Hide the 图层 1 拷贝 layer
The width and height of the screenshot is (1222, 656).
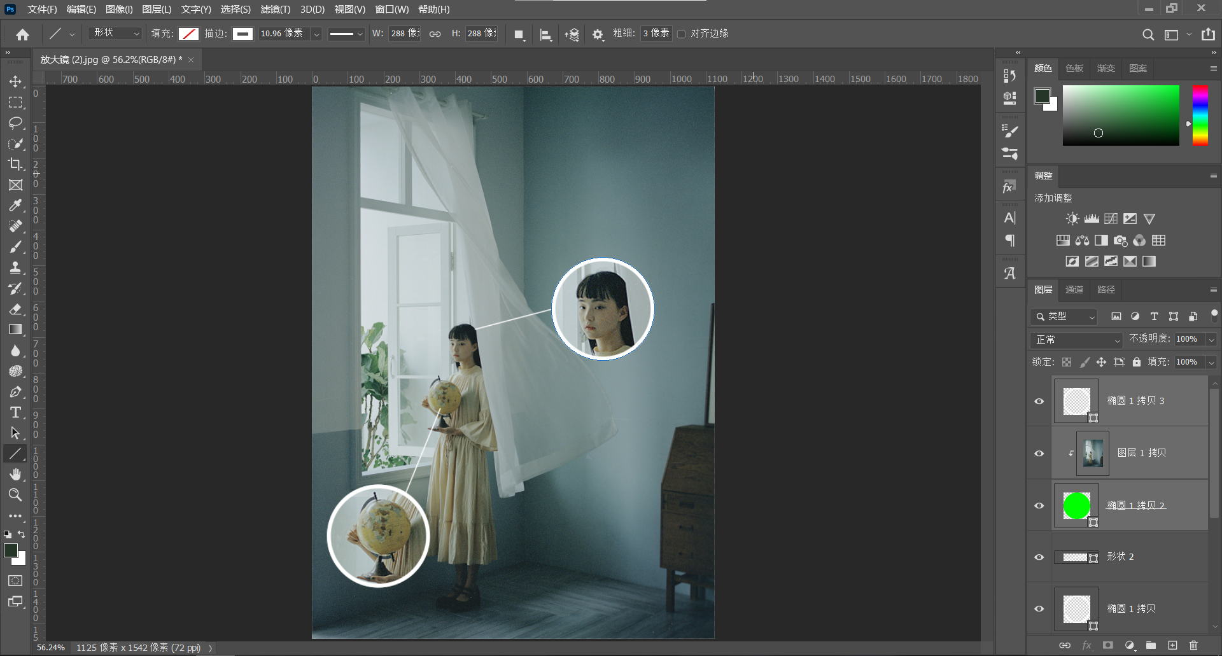(x=1039, y=454)
